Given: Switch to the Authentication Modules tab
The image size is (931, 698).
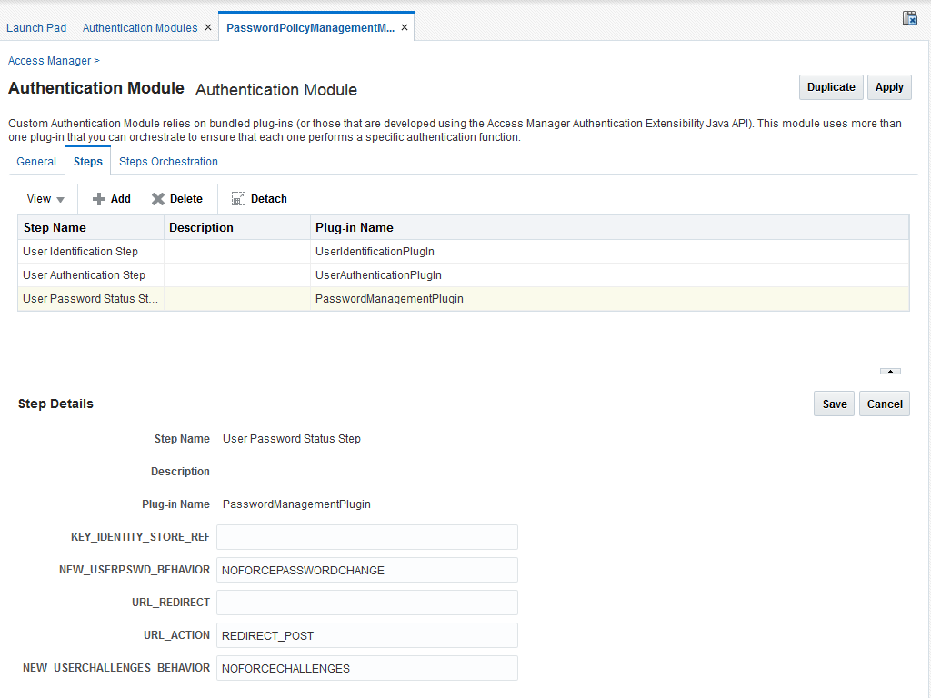Looking at the screenshot, I should point(140,28).
